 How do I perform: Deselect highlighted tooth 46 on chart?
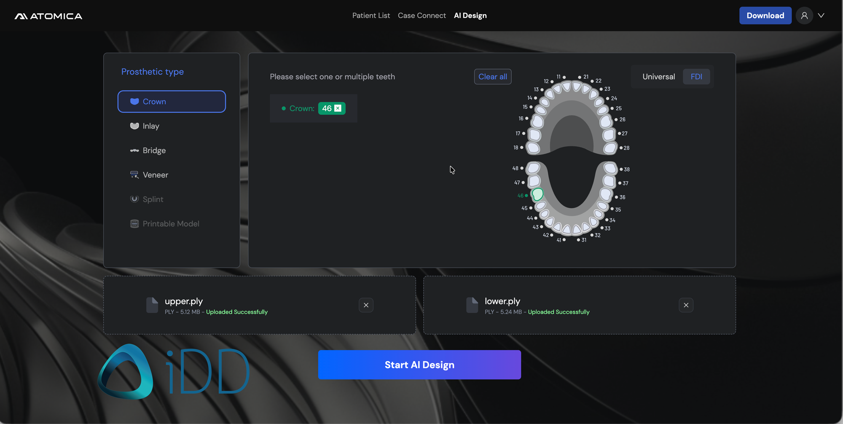coord(538,194)
